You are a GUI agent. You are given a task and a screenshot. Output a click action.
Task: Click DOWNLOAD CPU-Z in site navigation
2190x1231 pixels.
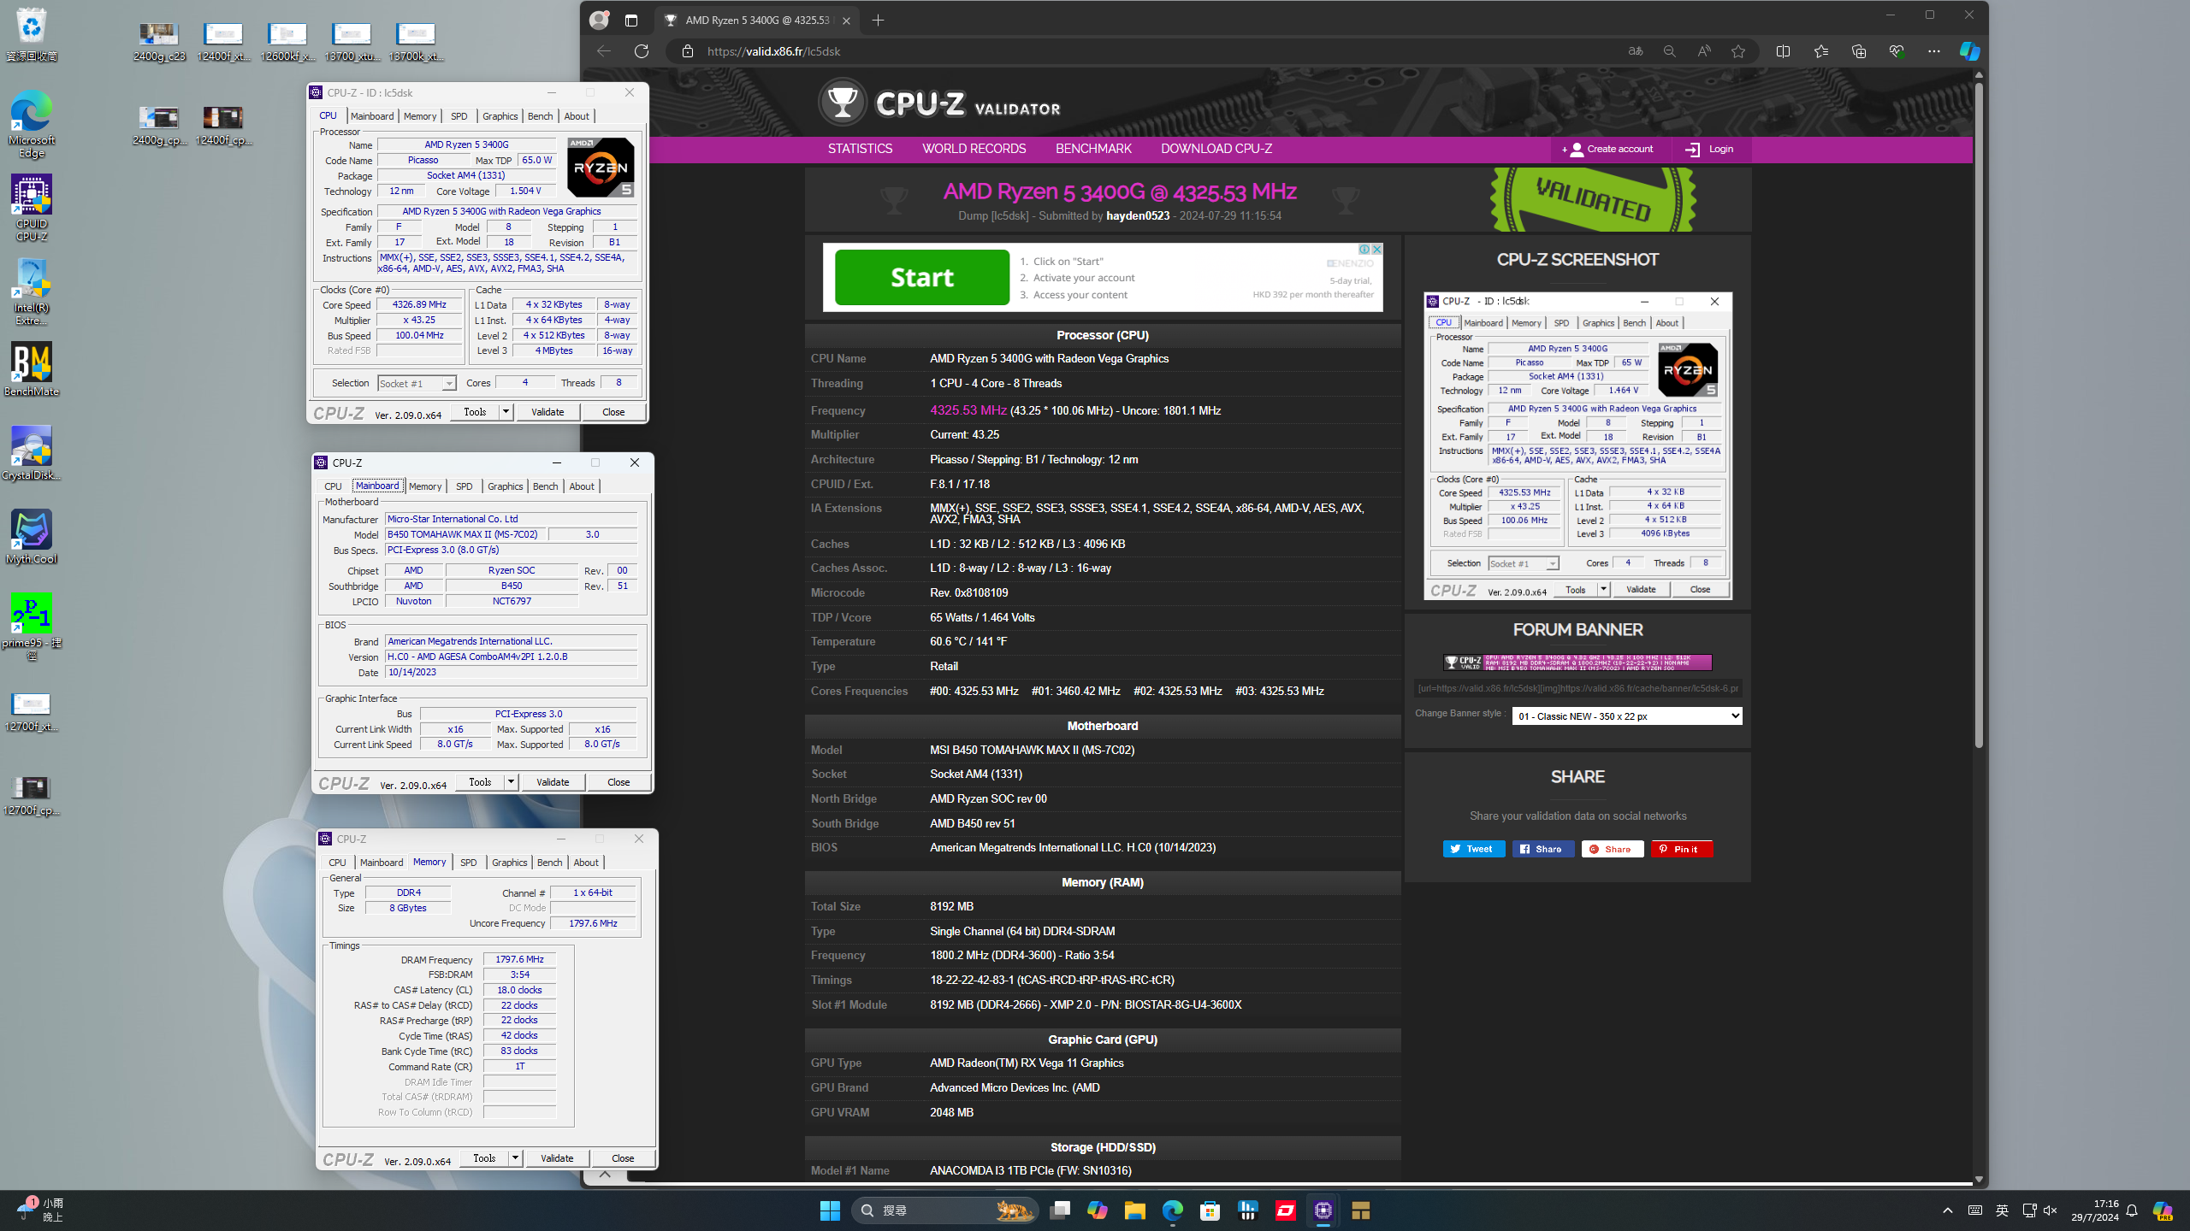pos(1216,149)
